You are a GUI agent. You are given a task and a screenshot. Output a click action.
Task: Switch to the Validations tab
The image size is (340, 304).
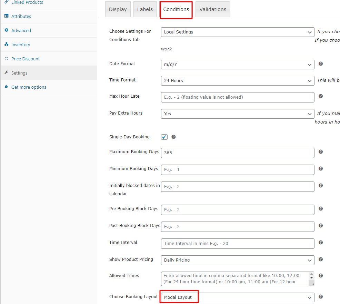(x=213, y=9)
